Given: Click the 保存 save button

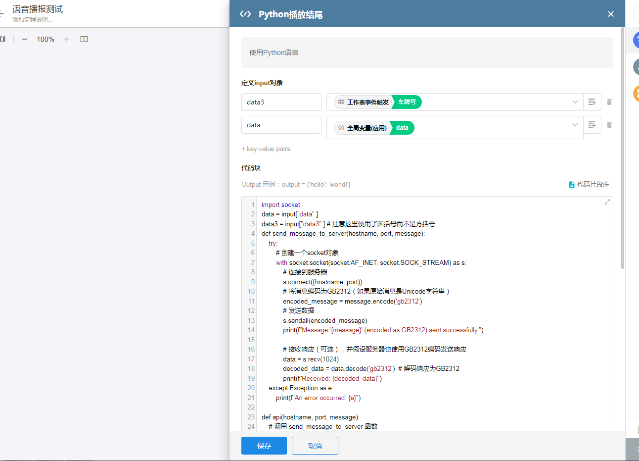Looking at the screenshot, I should (264, 446).
